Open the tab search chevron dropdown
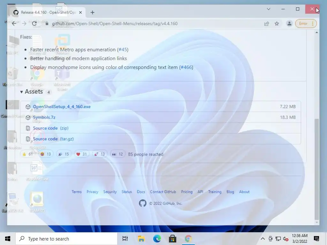Viewport: 327px width, 245px height. (269, 9)
